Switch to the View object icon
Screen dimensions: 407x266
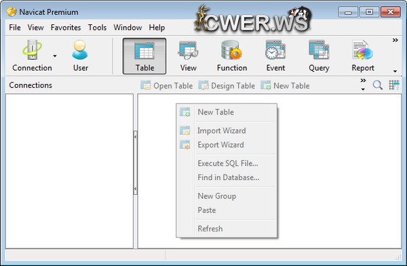click(188, 56)
